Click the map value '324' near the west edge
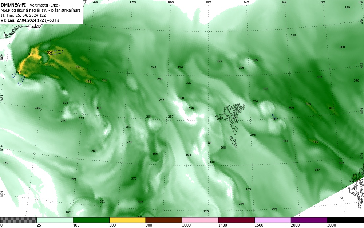Viewport: 364px width, 228px height. [19, 72]
